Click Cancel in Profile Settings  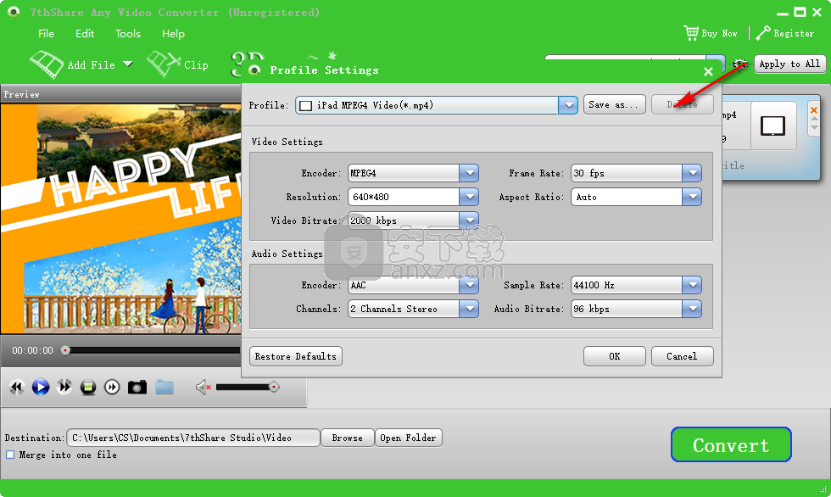tap(682, 356)
